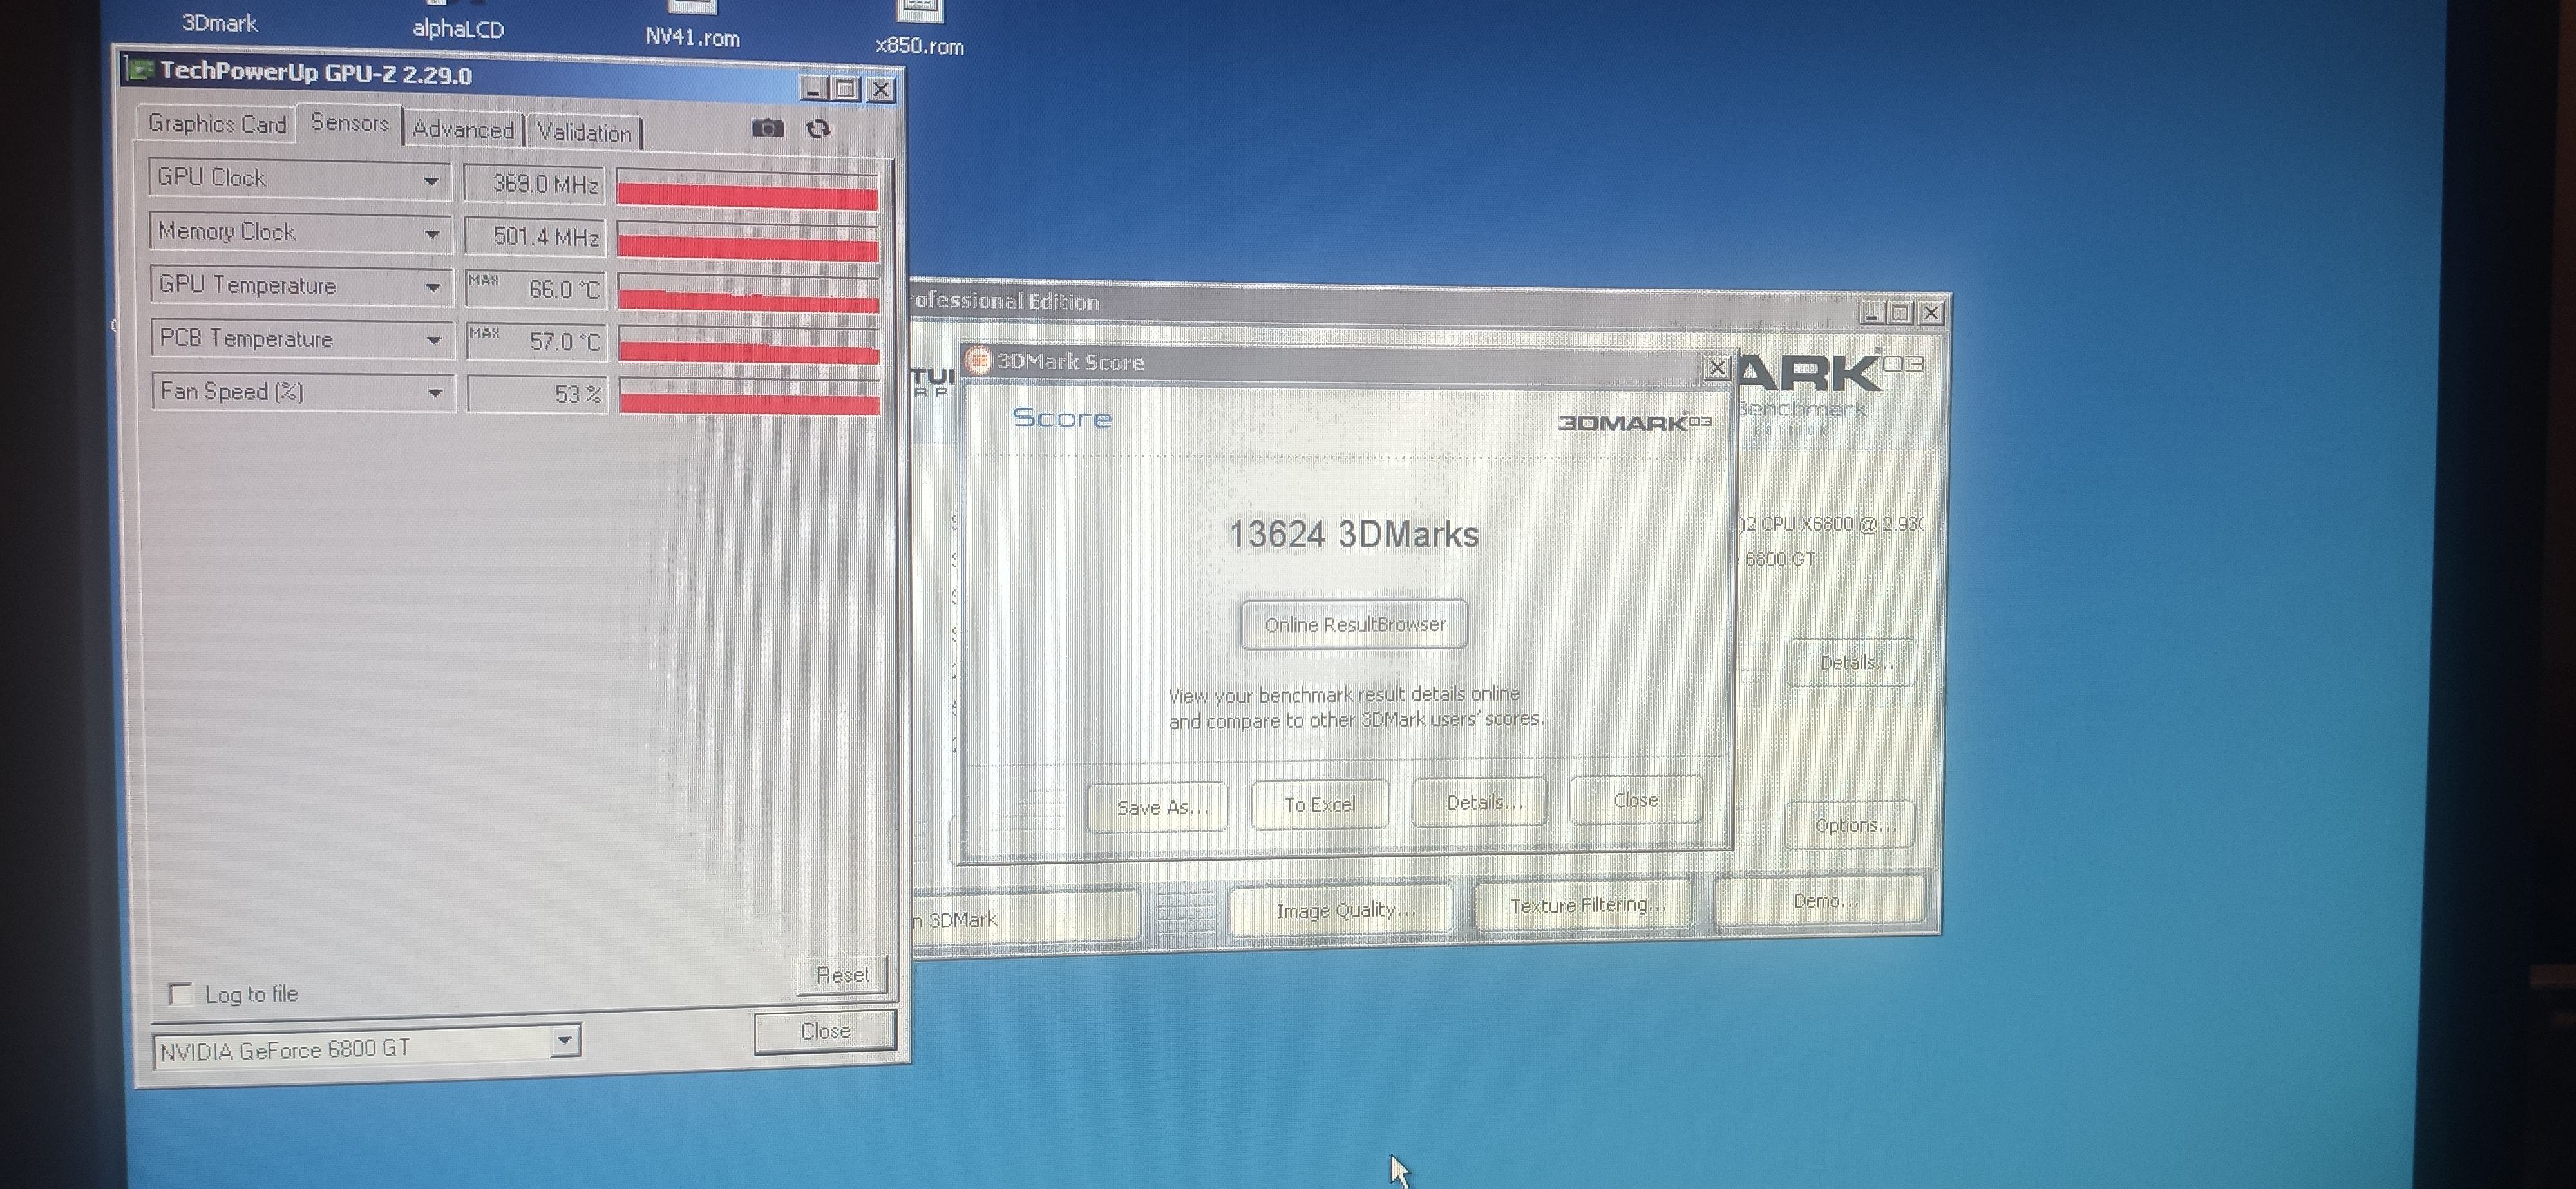Take a GPU-Z screenshot with camera icon
This screenshot has width=2576, height=1189.
click(x=768, y=128)
